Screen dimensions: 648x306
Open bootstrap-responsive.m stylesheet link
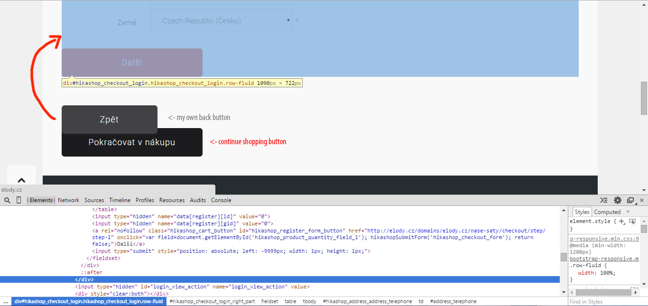point(604,259)
